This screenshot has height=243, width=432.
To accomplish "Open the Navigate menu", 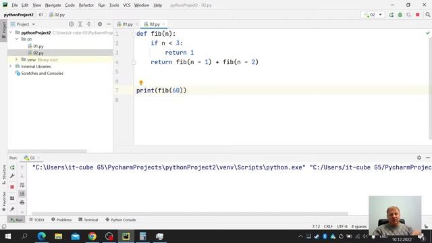I will (53, 5).
